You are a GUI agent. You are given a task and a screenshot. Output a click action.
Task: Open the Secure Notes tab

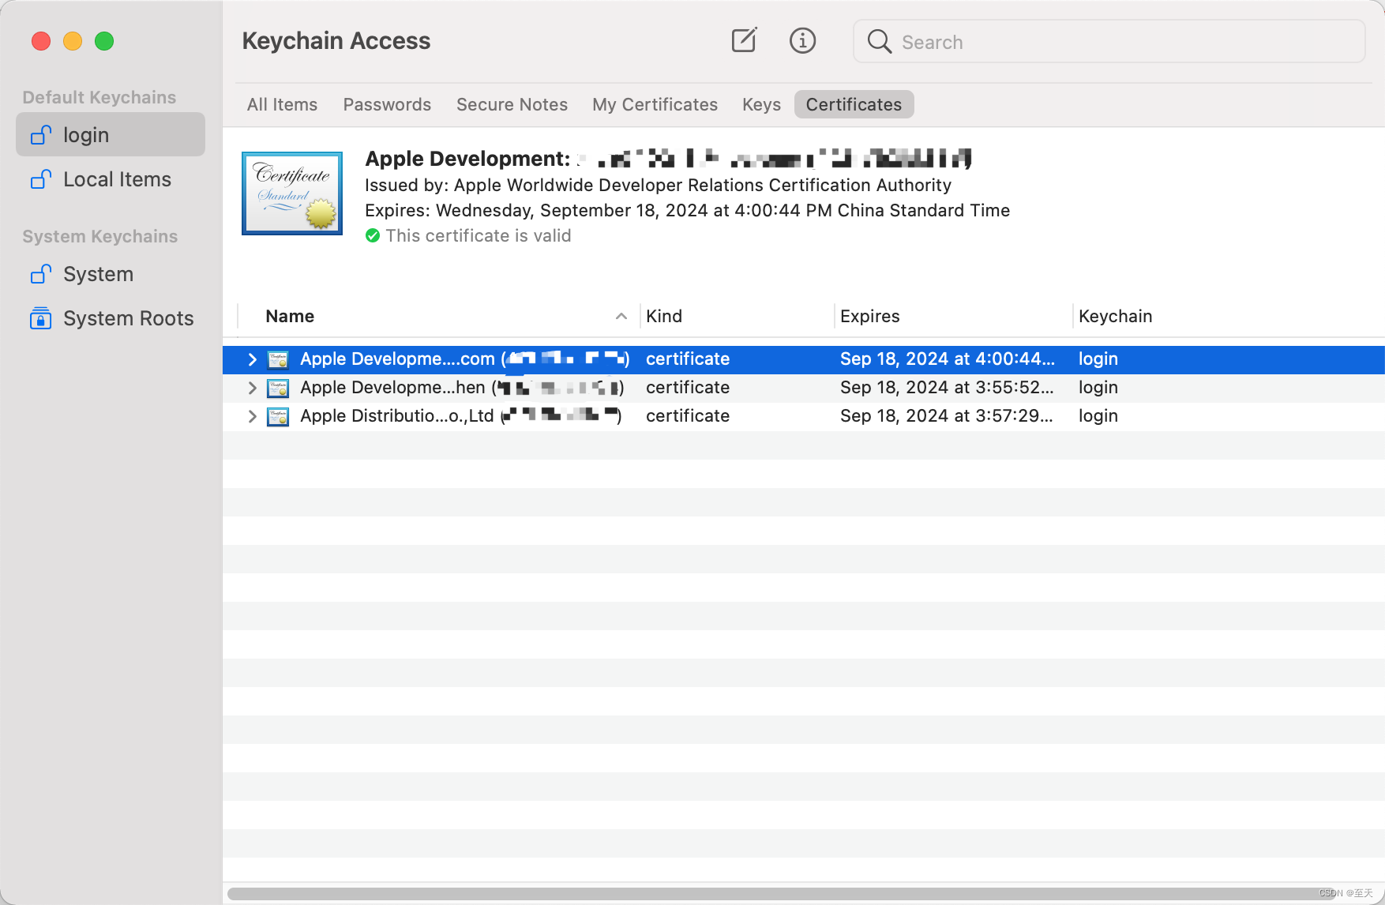pos(512,104)
